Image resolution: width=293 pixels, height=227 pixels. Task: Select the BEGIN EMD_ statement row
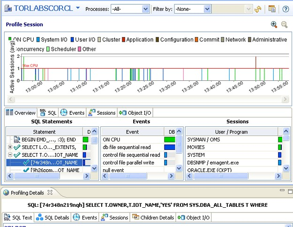[49, 140]
